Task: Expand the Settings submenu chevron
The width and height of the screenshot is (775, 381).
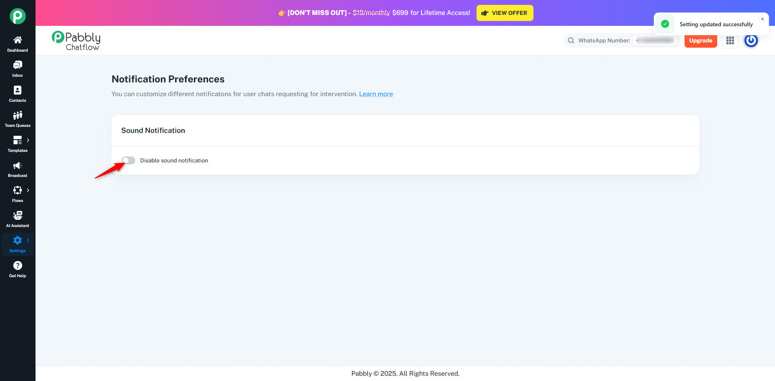Action: tap(28, 240)
